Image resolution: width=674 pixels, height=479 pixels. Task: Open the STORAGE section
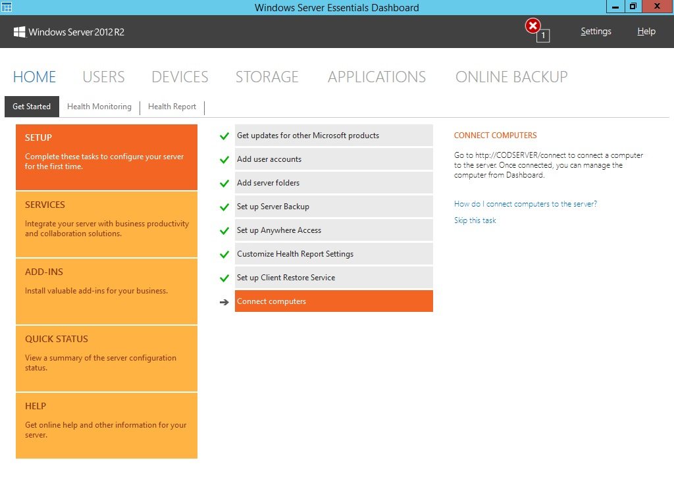coord(267,77)
